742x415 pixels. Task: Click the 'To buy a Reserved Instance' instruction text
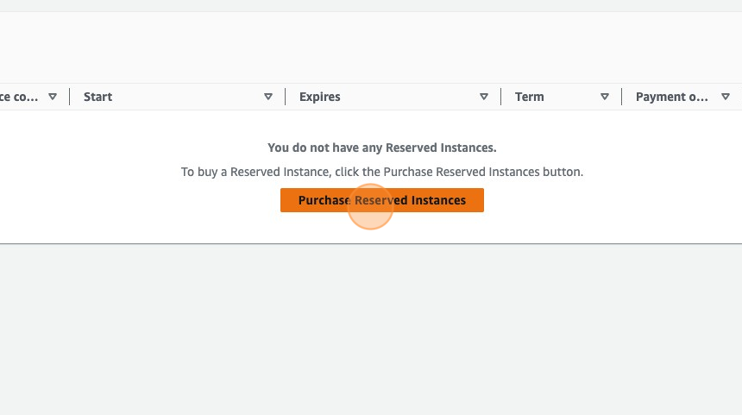click(x=381, y=172)
